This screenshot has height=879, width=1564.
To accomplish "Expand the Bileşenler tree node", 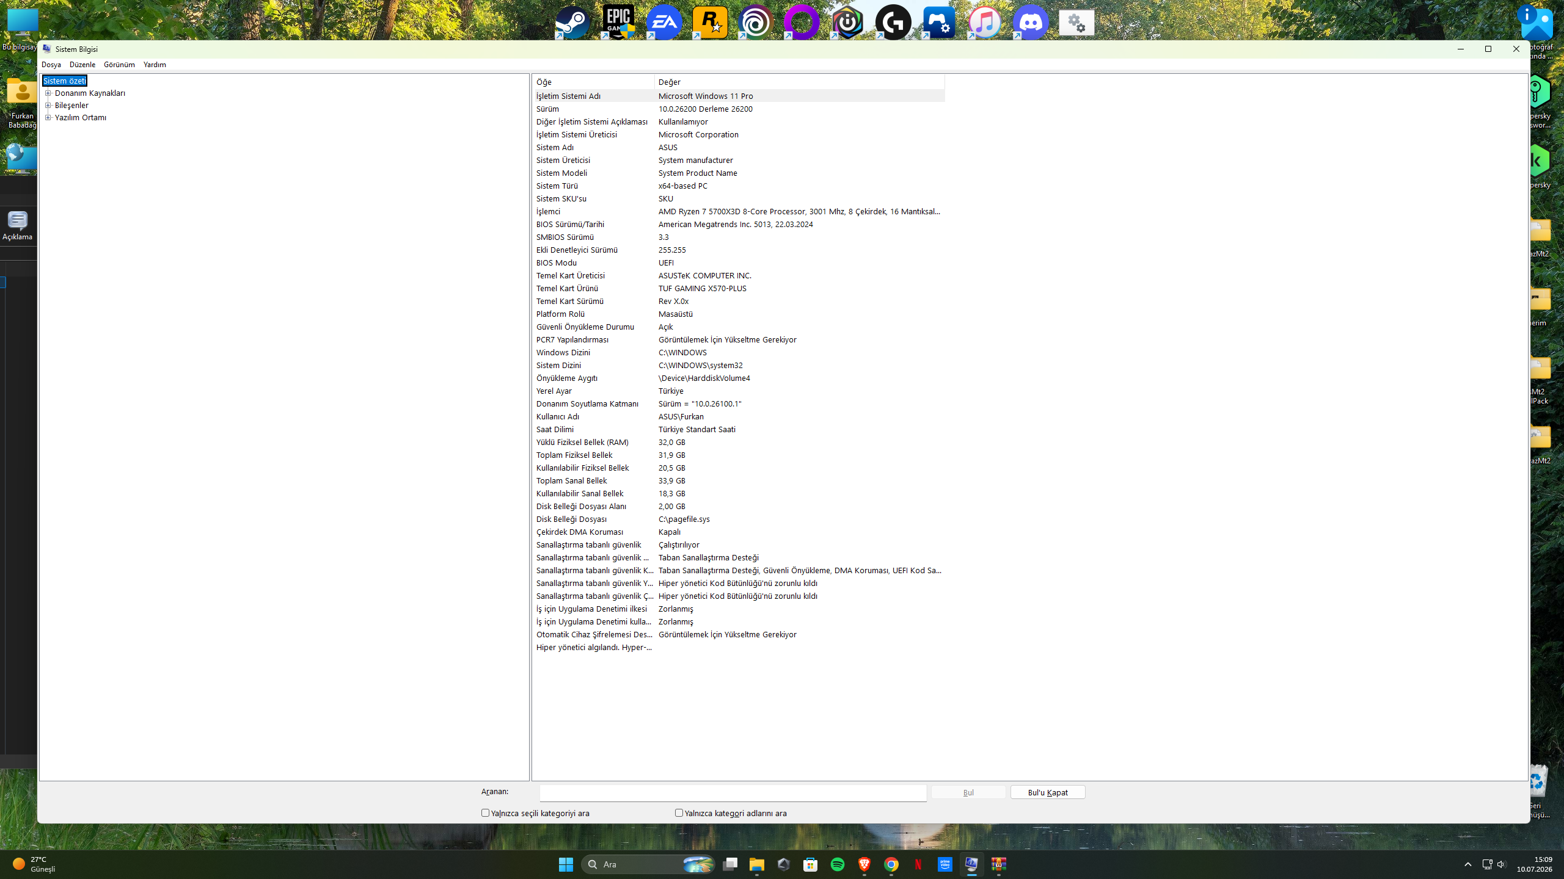I will coord(48,105).
